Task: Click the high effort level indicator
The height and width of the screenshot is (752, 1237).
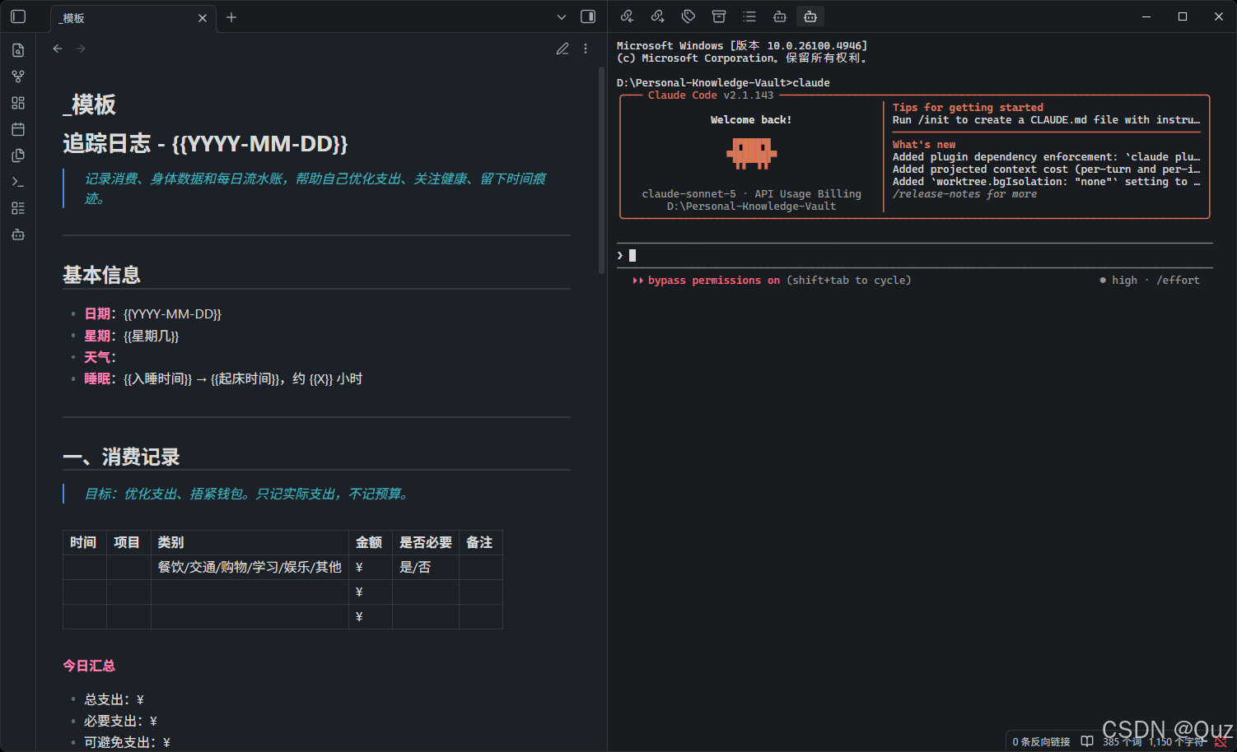Action: tap(1124, 281)
